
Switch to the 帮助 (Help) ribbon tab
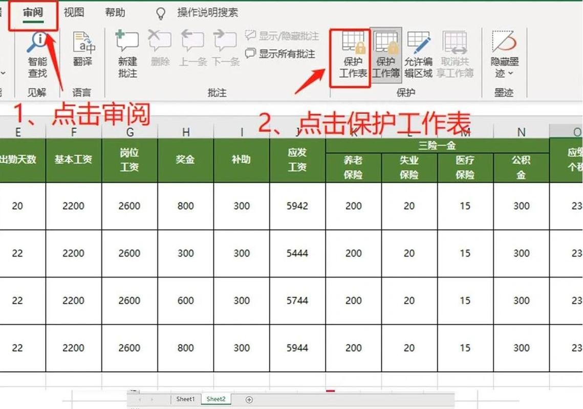(115, 13)
